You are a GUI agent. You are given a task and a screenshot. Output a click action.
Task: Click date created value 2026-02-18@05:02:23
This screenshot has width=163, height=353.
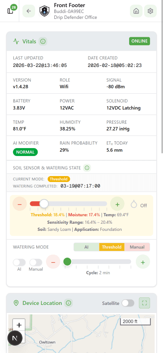click(x=115, y=66)
